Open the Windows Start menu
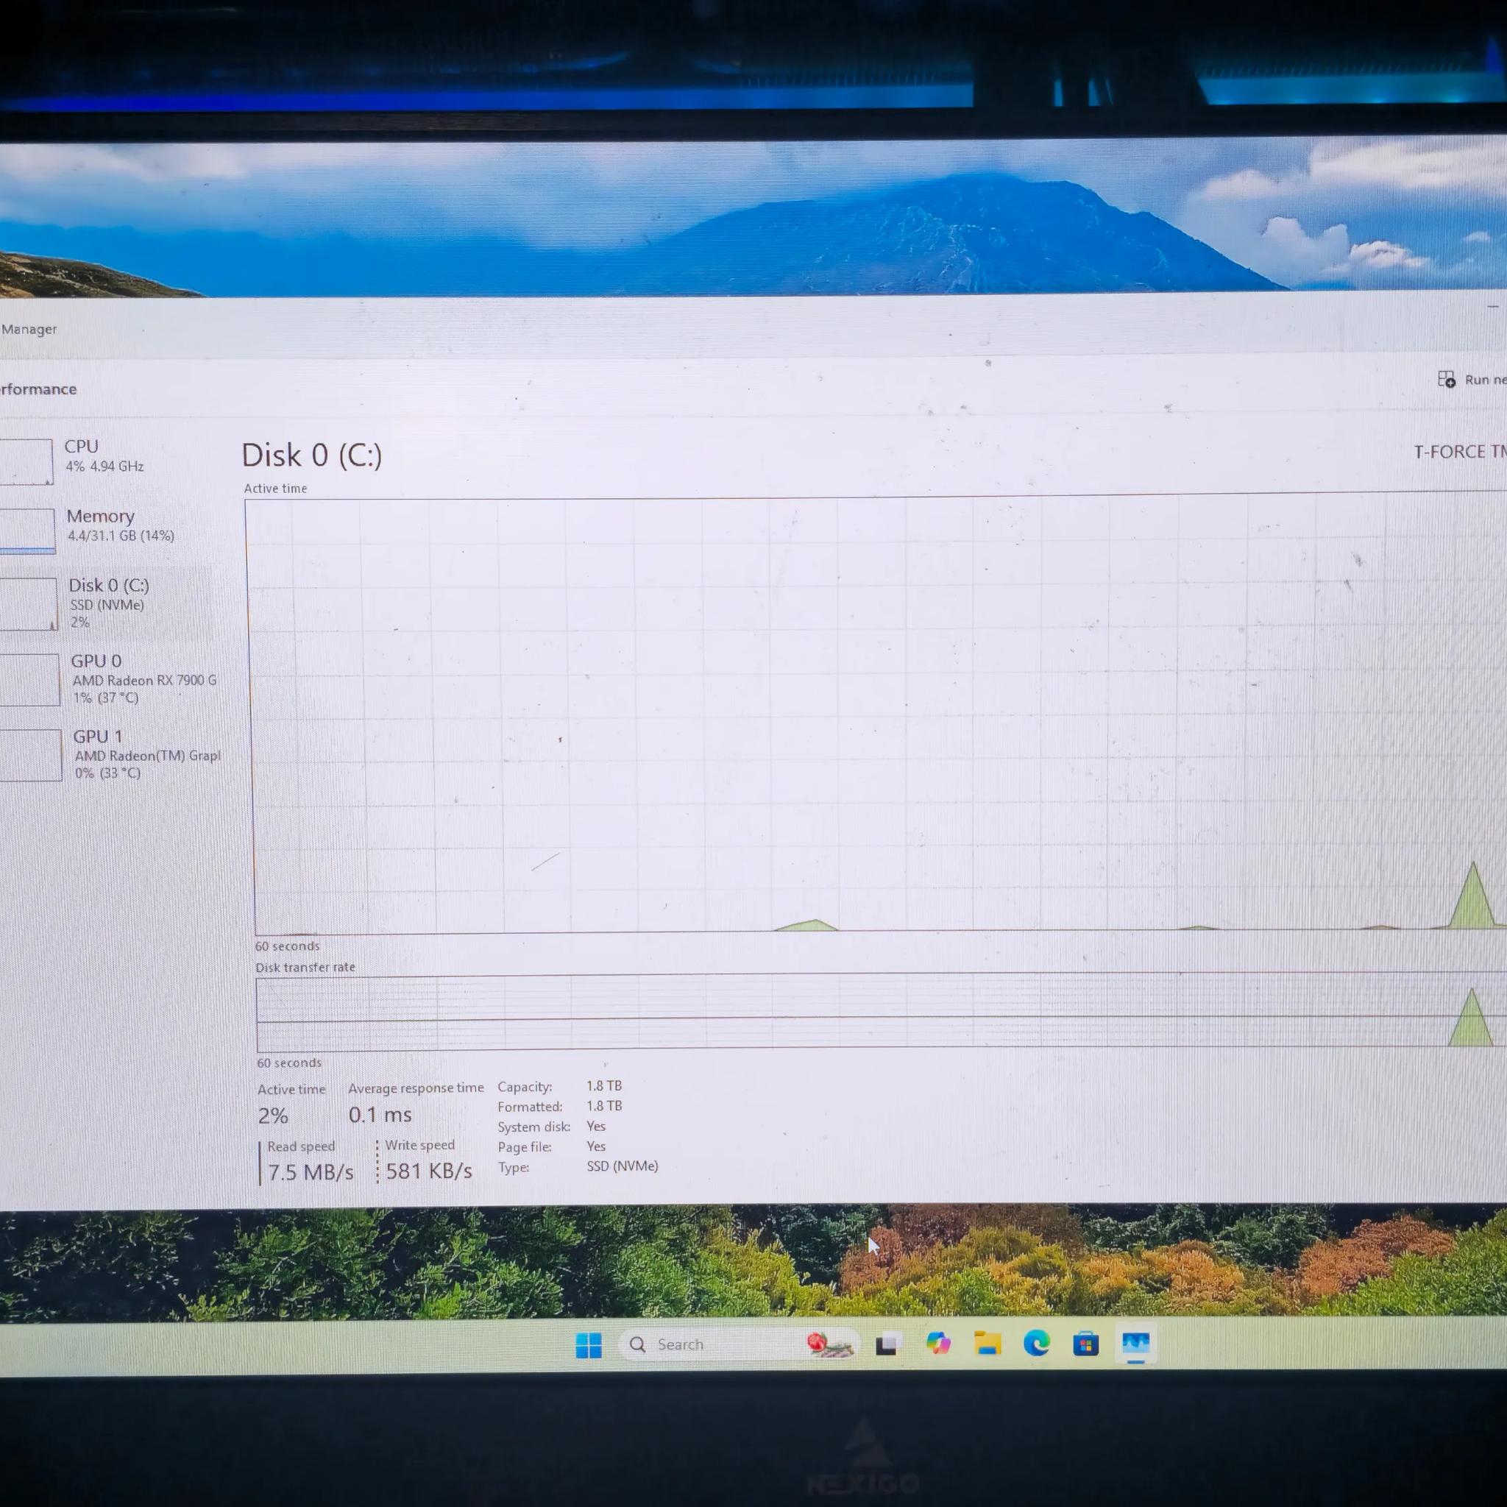 [588, 1345]
